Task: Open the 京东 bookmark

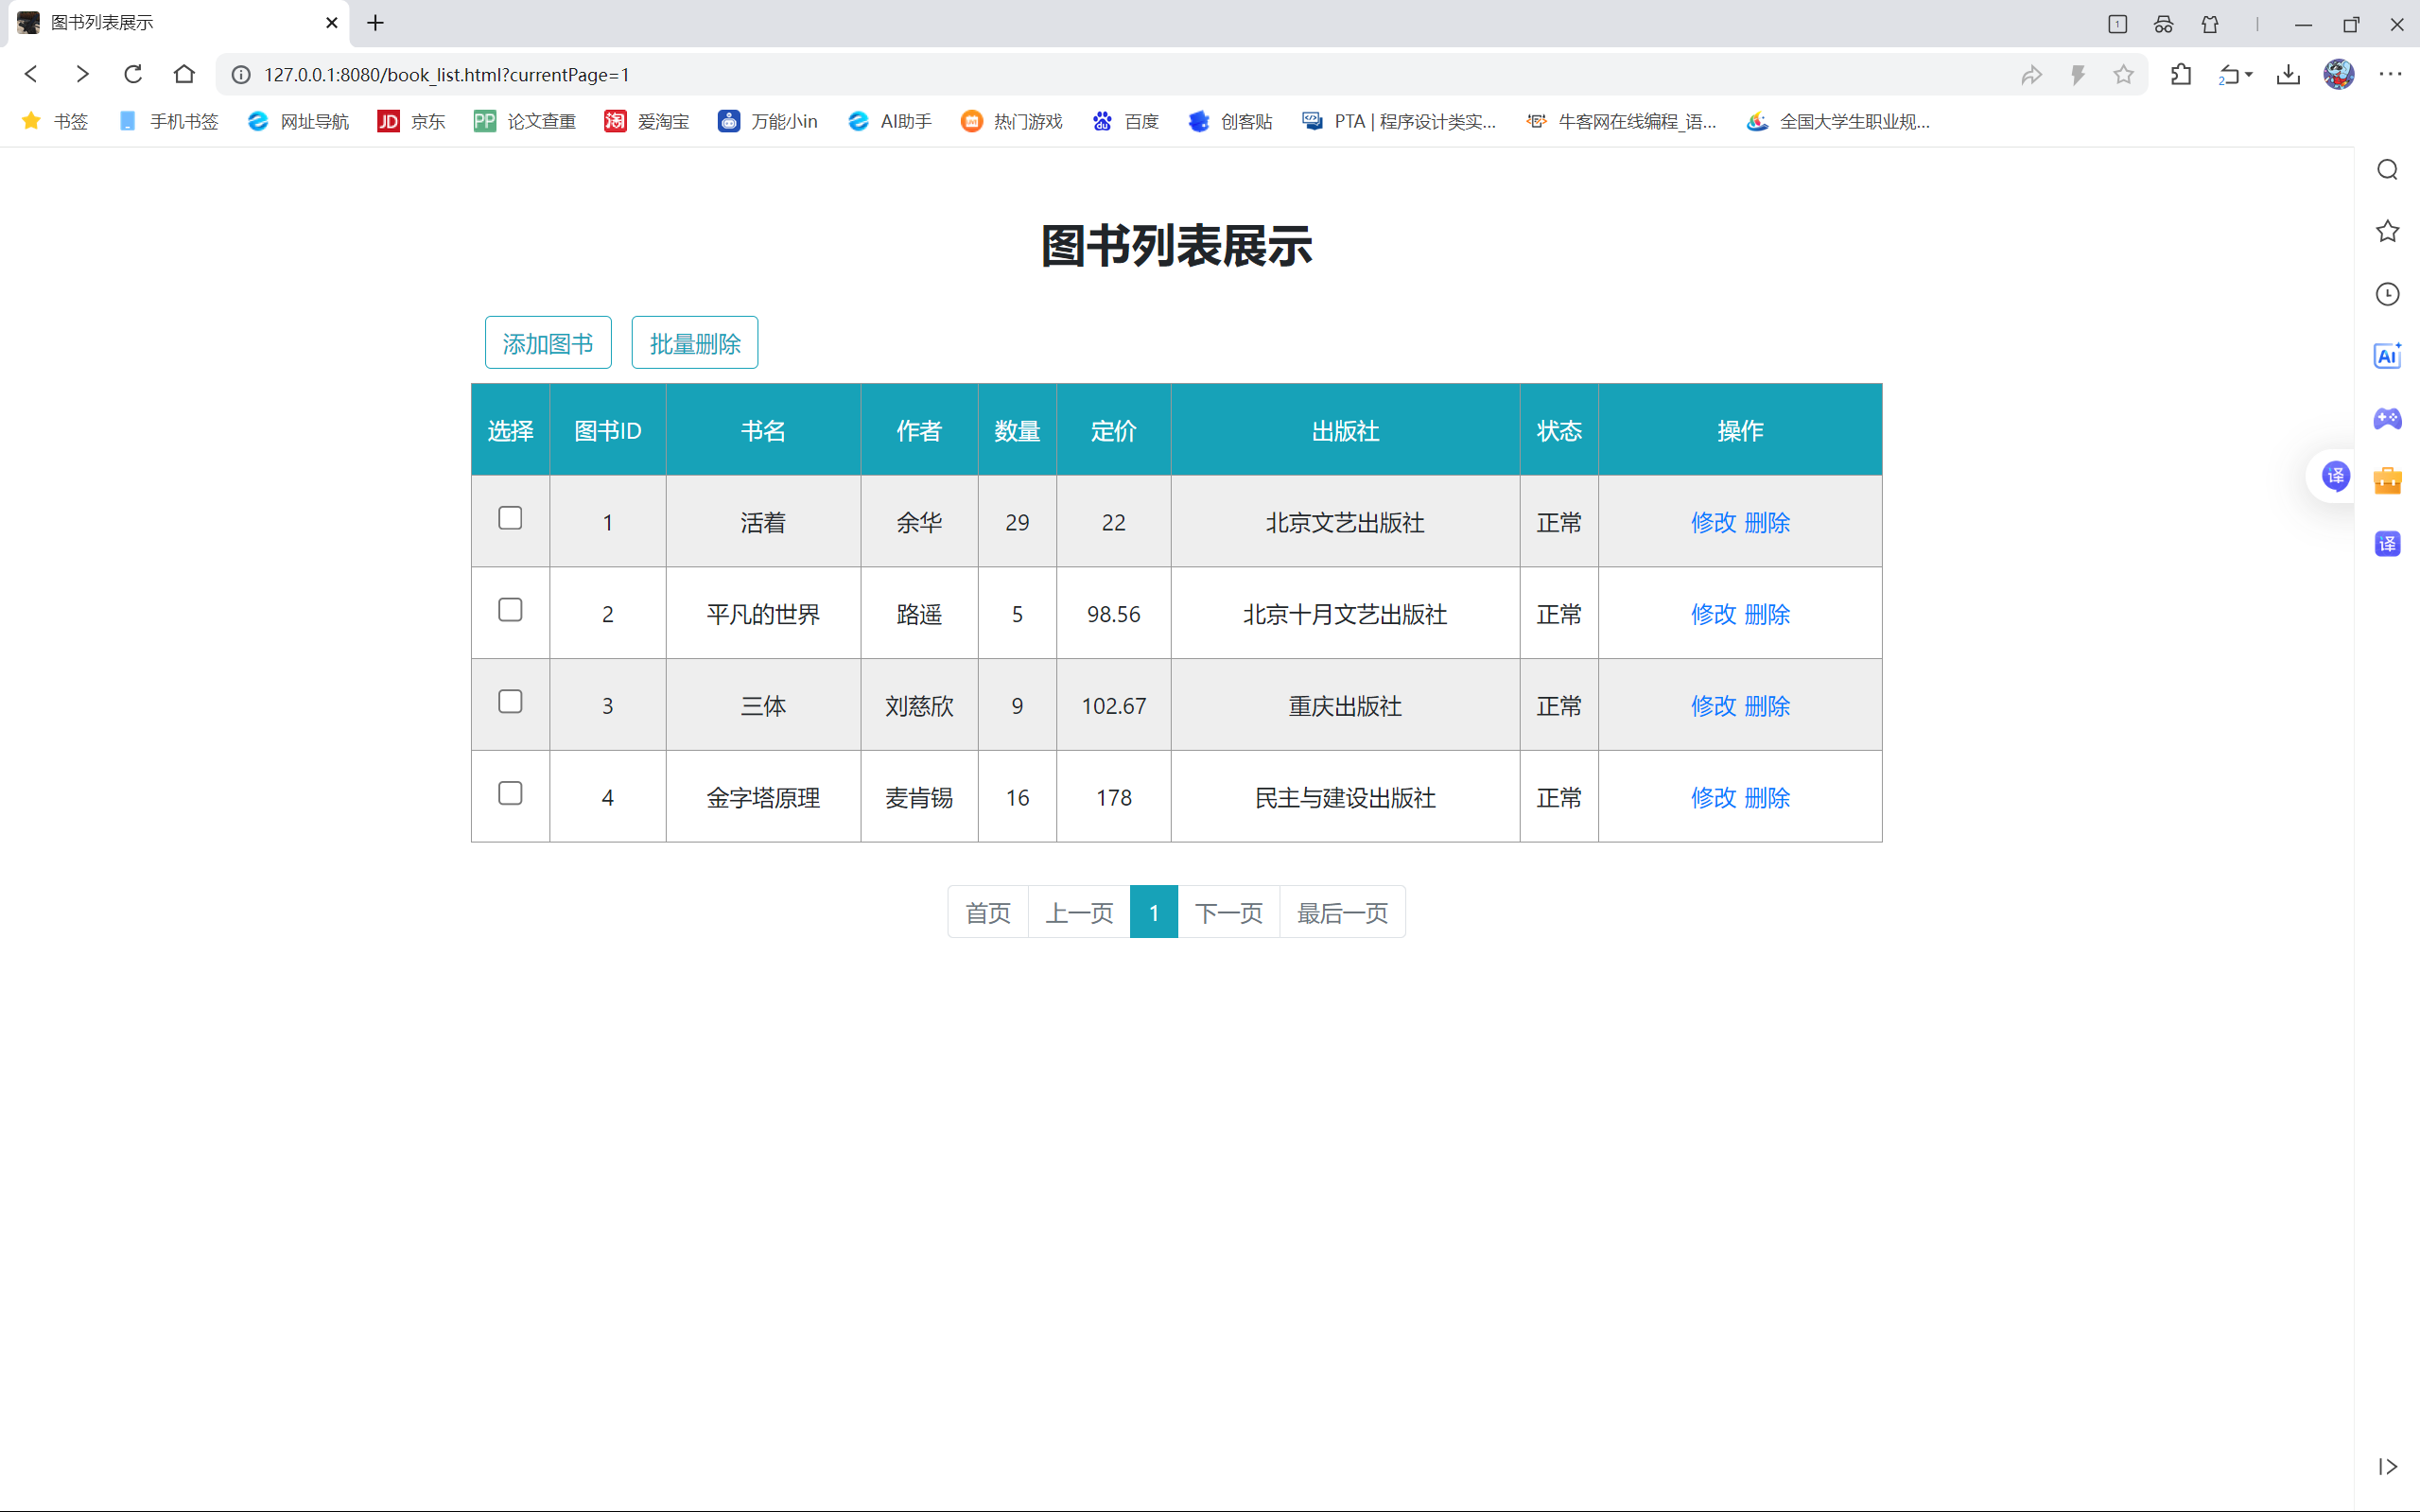Action: pos(411,121)
